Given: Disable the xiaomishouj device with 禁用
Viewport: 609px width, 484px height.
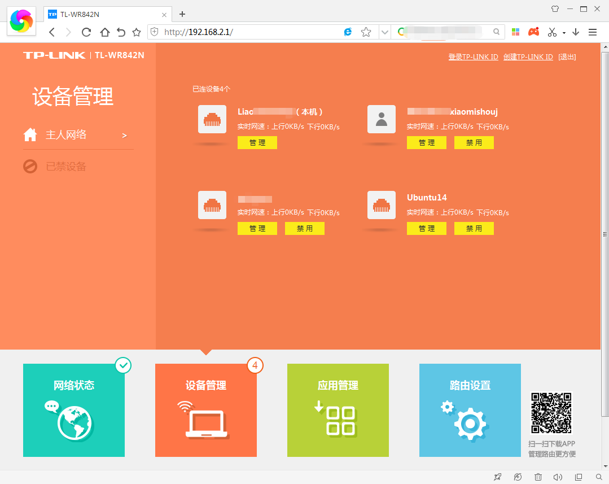Looking at the screenshot, I should tap(474, 142).
